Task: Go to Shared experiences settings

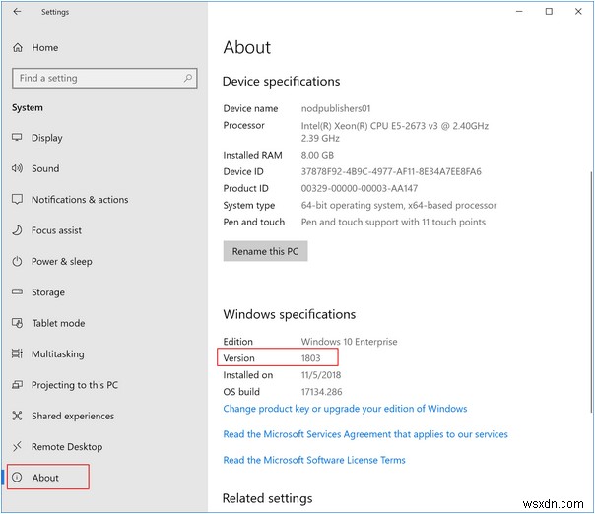Action: (72, 416)
